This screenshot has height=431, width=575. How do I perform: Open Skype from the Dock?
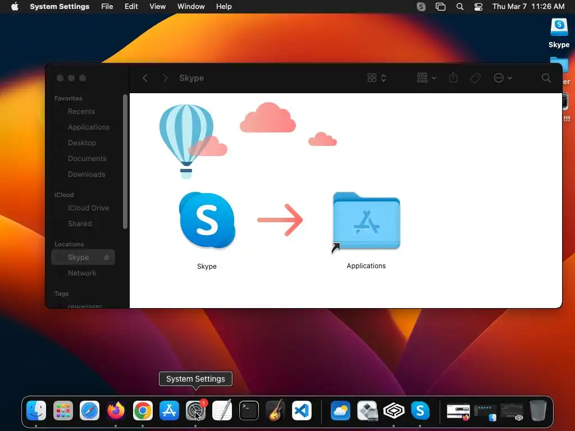point(420,410)
